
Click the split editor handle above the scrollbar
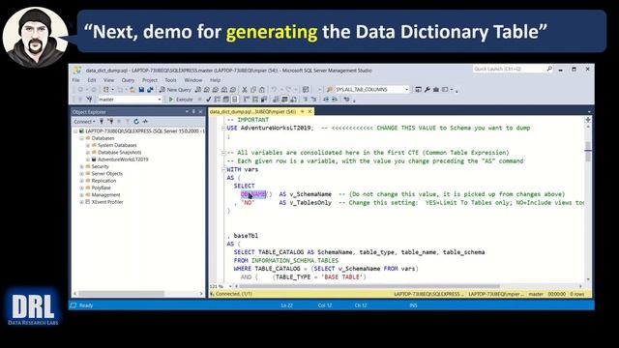coord(588,120)
